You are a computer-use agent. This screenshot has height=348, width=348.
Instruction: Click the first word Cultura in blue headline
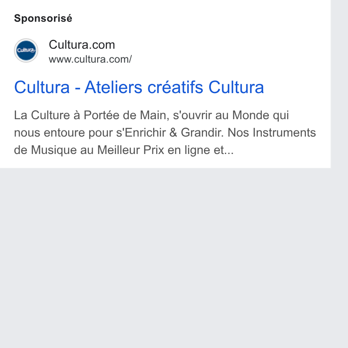[x=42, y=87]
